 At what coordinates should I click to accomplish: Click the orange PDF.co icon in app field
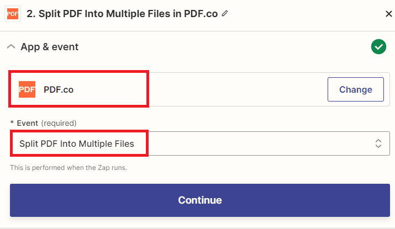click(x=27, y=89)
